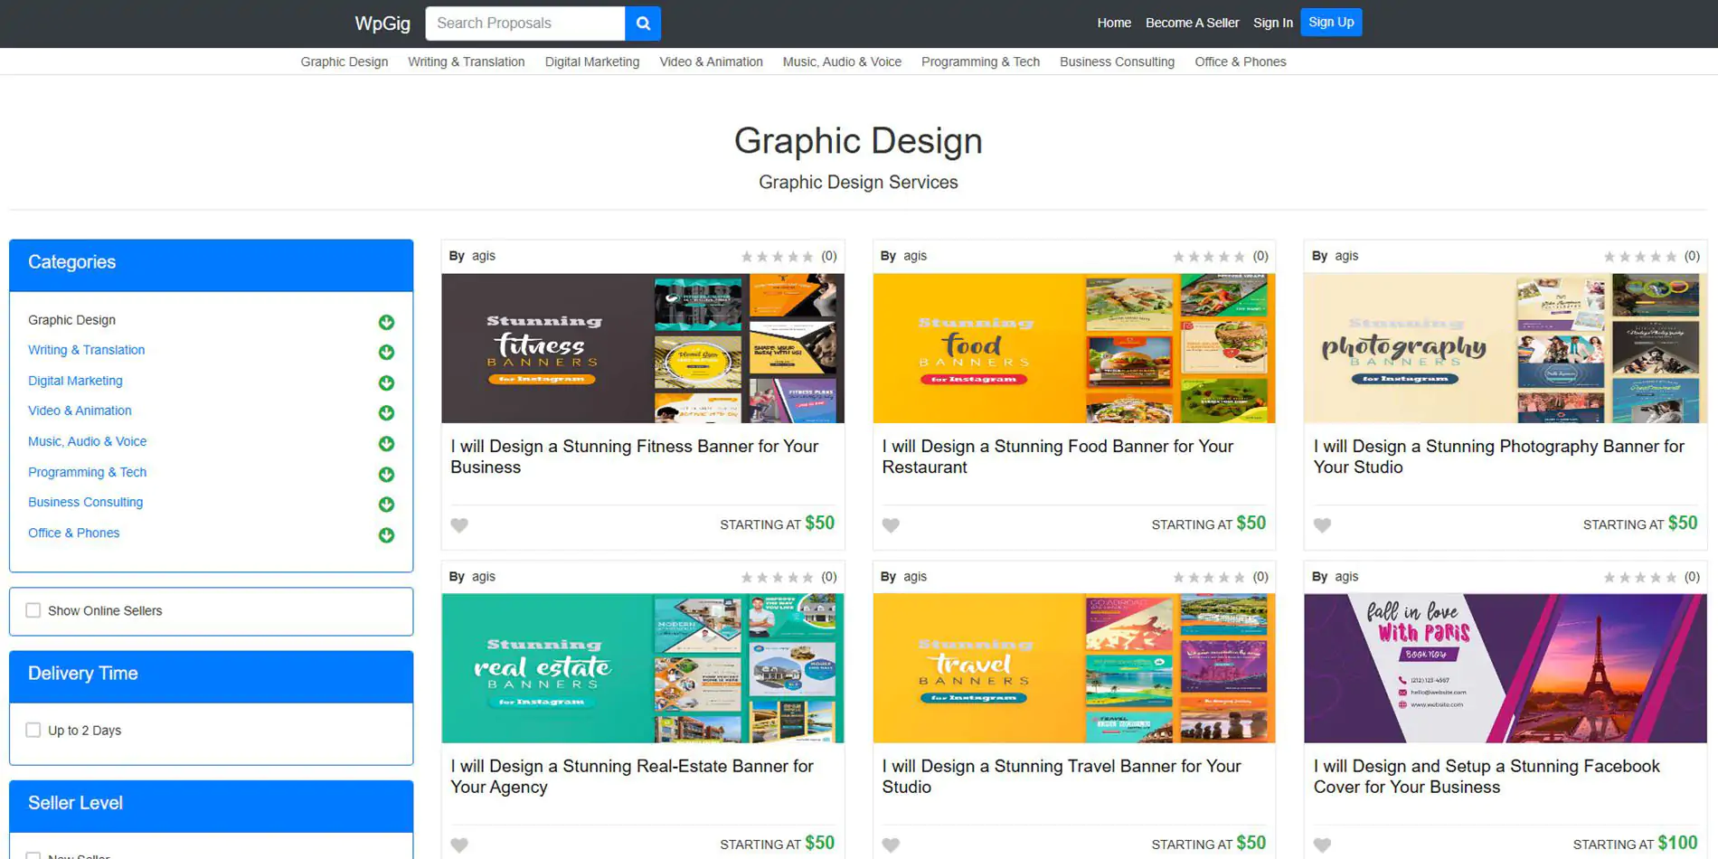Favorite the Food Banner proposal heart

pos(891,525)
